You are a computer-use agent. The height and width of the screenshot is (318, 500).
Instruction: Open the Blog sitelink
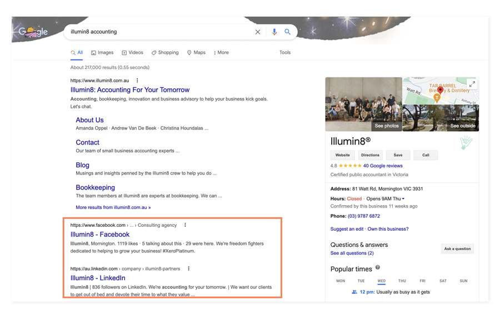click(x=82, y=165)
